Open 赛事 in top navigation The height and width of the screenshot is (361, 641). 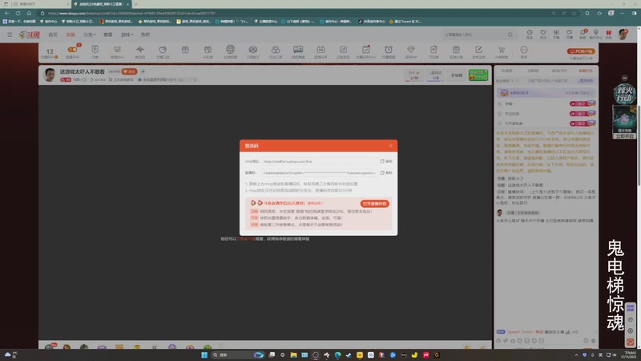pos(108,34)
